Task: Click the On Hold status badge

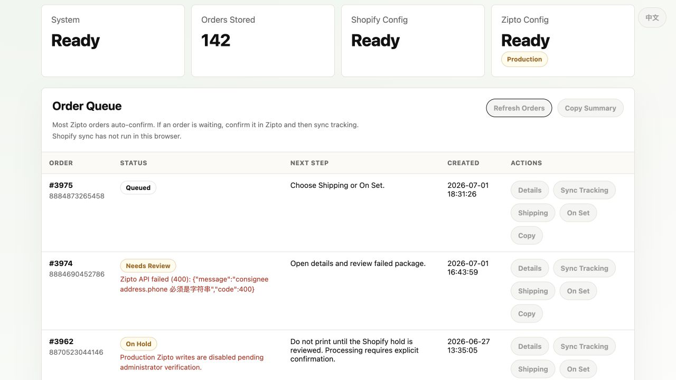Action: pos(138,344)
